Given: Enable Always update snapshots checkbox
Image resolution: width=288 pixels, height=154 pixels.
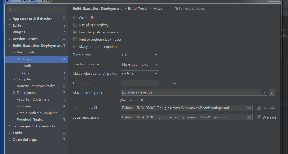Looking at the screenshot, I should tap(75, 46).
